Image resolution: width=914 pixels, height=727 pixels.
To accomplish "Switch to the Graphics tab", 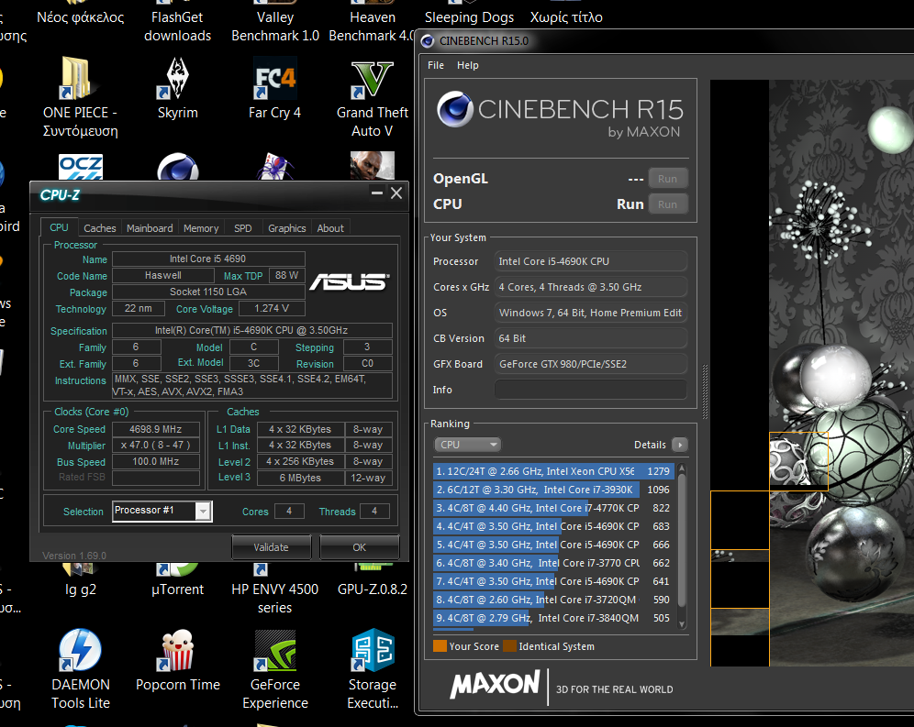I will tap(287, 228).
